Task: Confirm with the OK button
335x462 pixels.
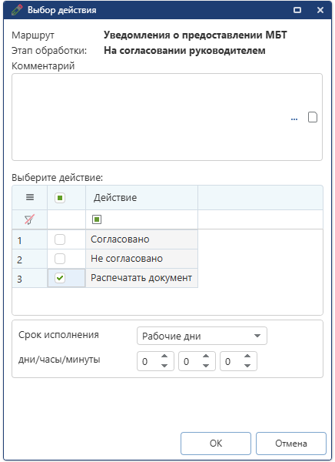Action: (x=216, y=444)
